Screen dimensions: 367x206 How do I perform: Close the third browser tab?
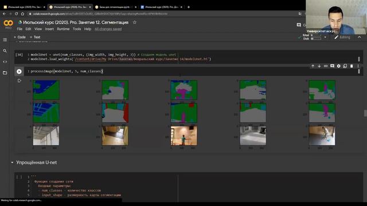tap(135, 7)
